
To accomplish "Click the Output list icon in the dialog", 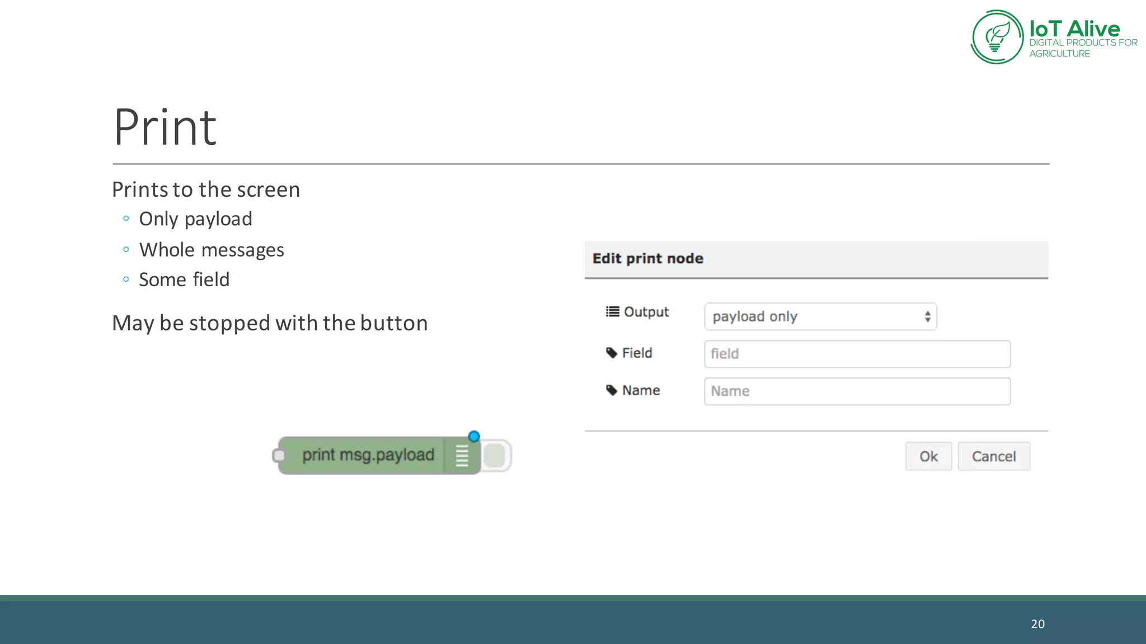I will pos(613,311).
